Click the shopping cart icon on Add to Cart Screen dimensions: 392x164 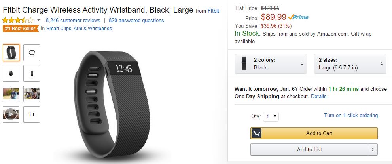tap(256, 133)
